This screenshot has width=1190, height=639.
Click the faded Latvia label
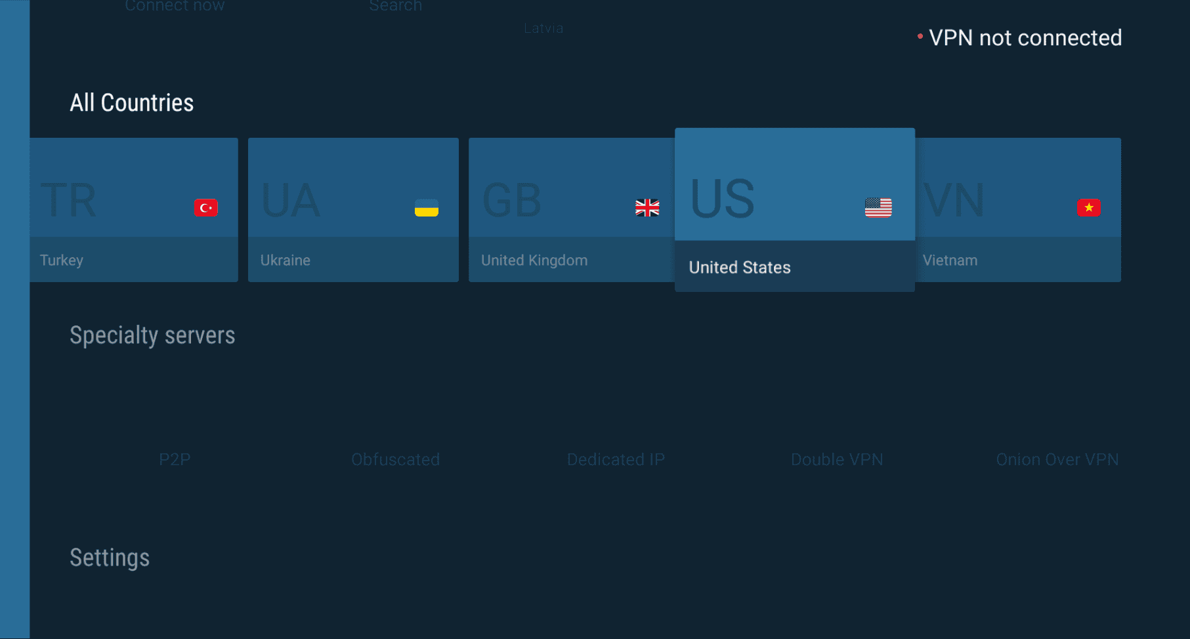543,28
